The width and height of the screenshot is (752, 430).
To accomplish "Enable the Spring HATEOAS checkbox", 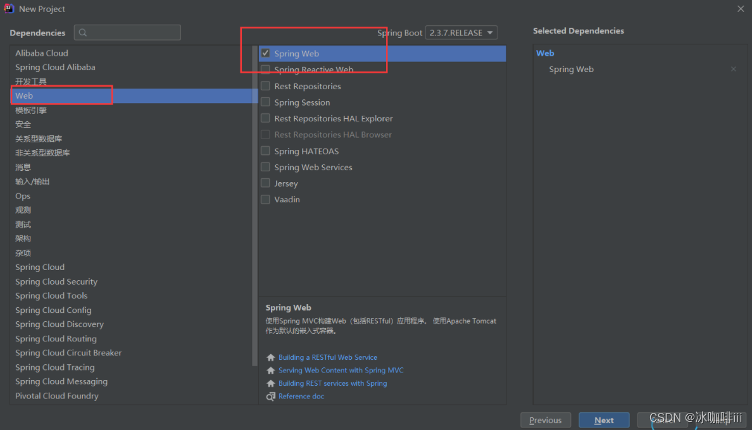I will click(x=265, y=151).
